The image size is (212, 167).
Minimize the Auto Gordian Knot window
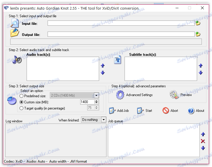177,8
